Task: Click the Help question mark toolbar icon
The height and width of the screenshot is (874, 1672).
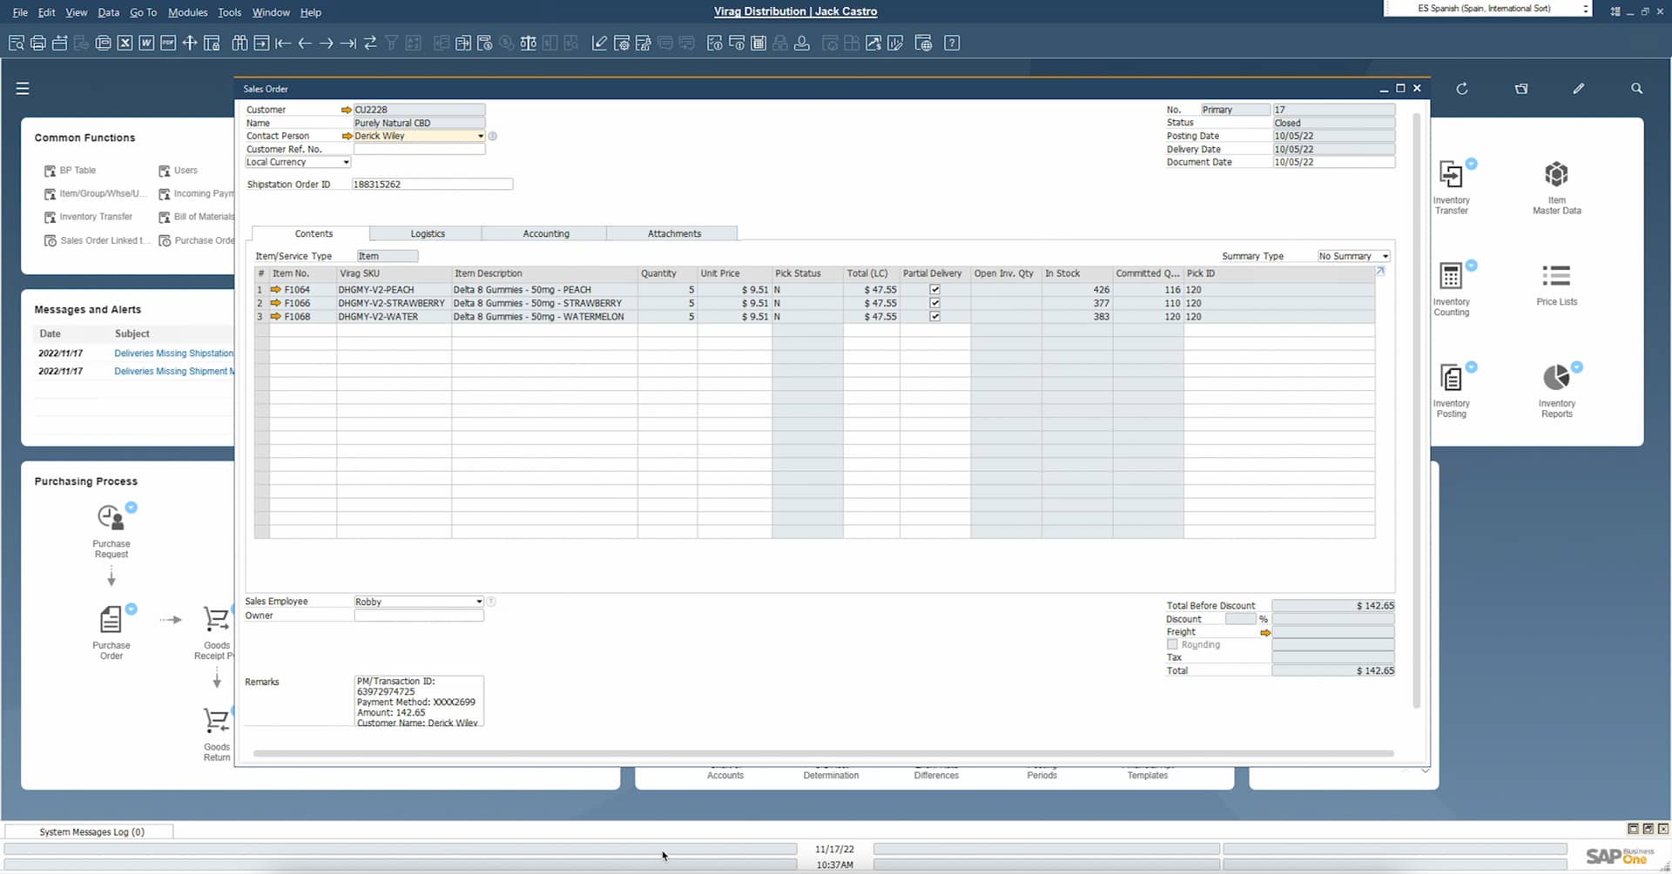Action: pos(951,43)
